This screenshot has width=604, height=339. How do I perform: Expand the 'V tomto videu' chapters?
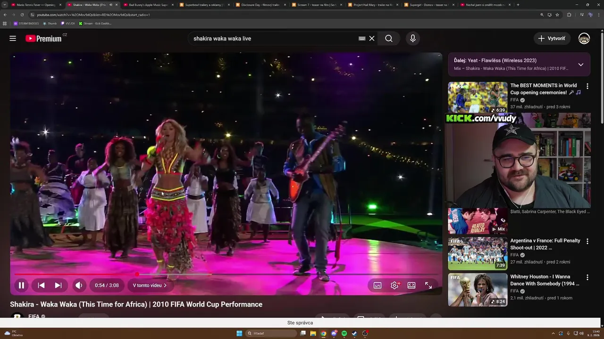click(150, 285)
